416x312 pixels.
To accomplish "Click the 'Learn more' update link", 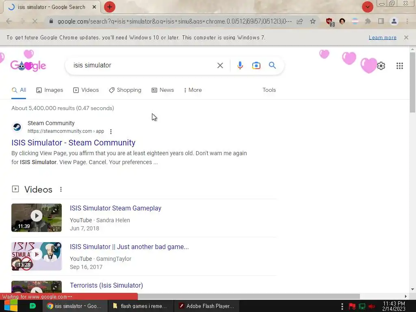I will 383,38.
